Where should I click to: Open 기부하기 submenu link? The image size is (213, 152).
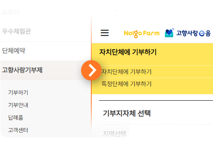pyautogui.click(x=18, y=93)
